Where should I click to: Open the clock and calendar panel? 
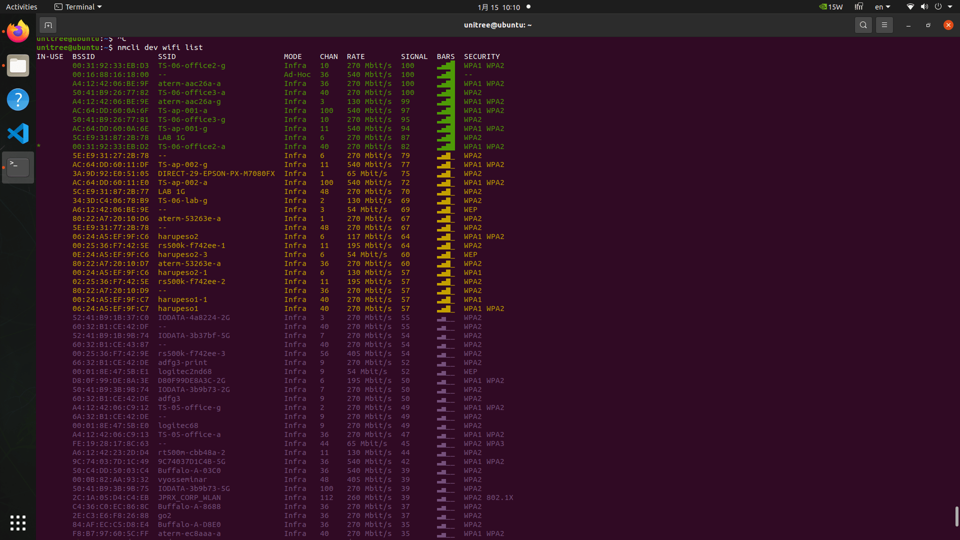click(498, 7)
